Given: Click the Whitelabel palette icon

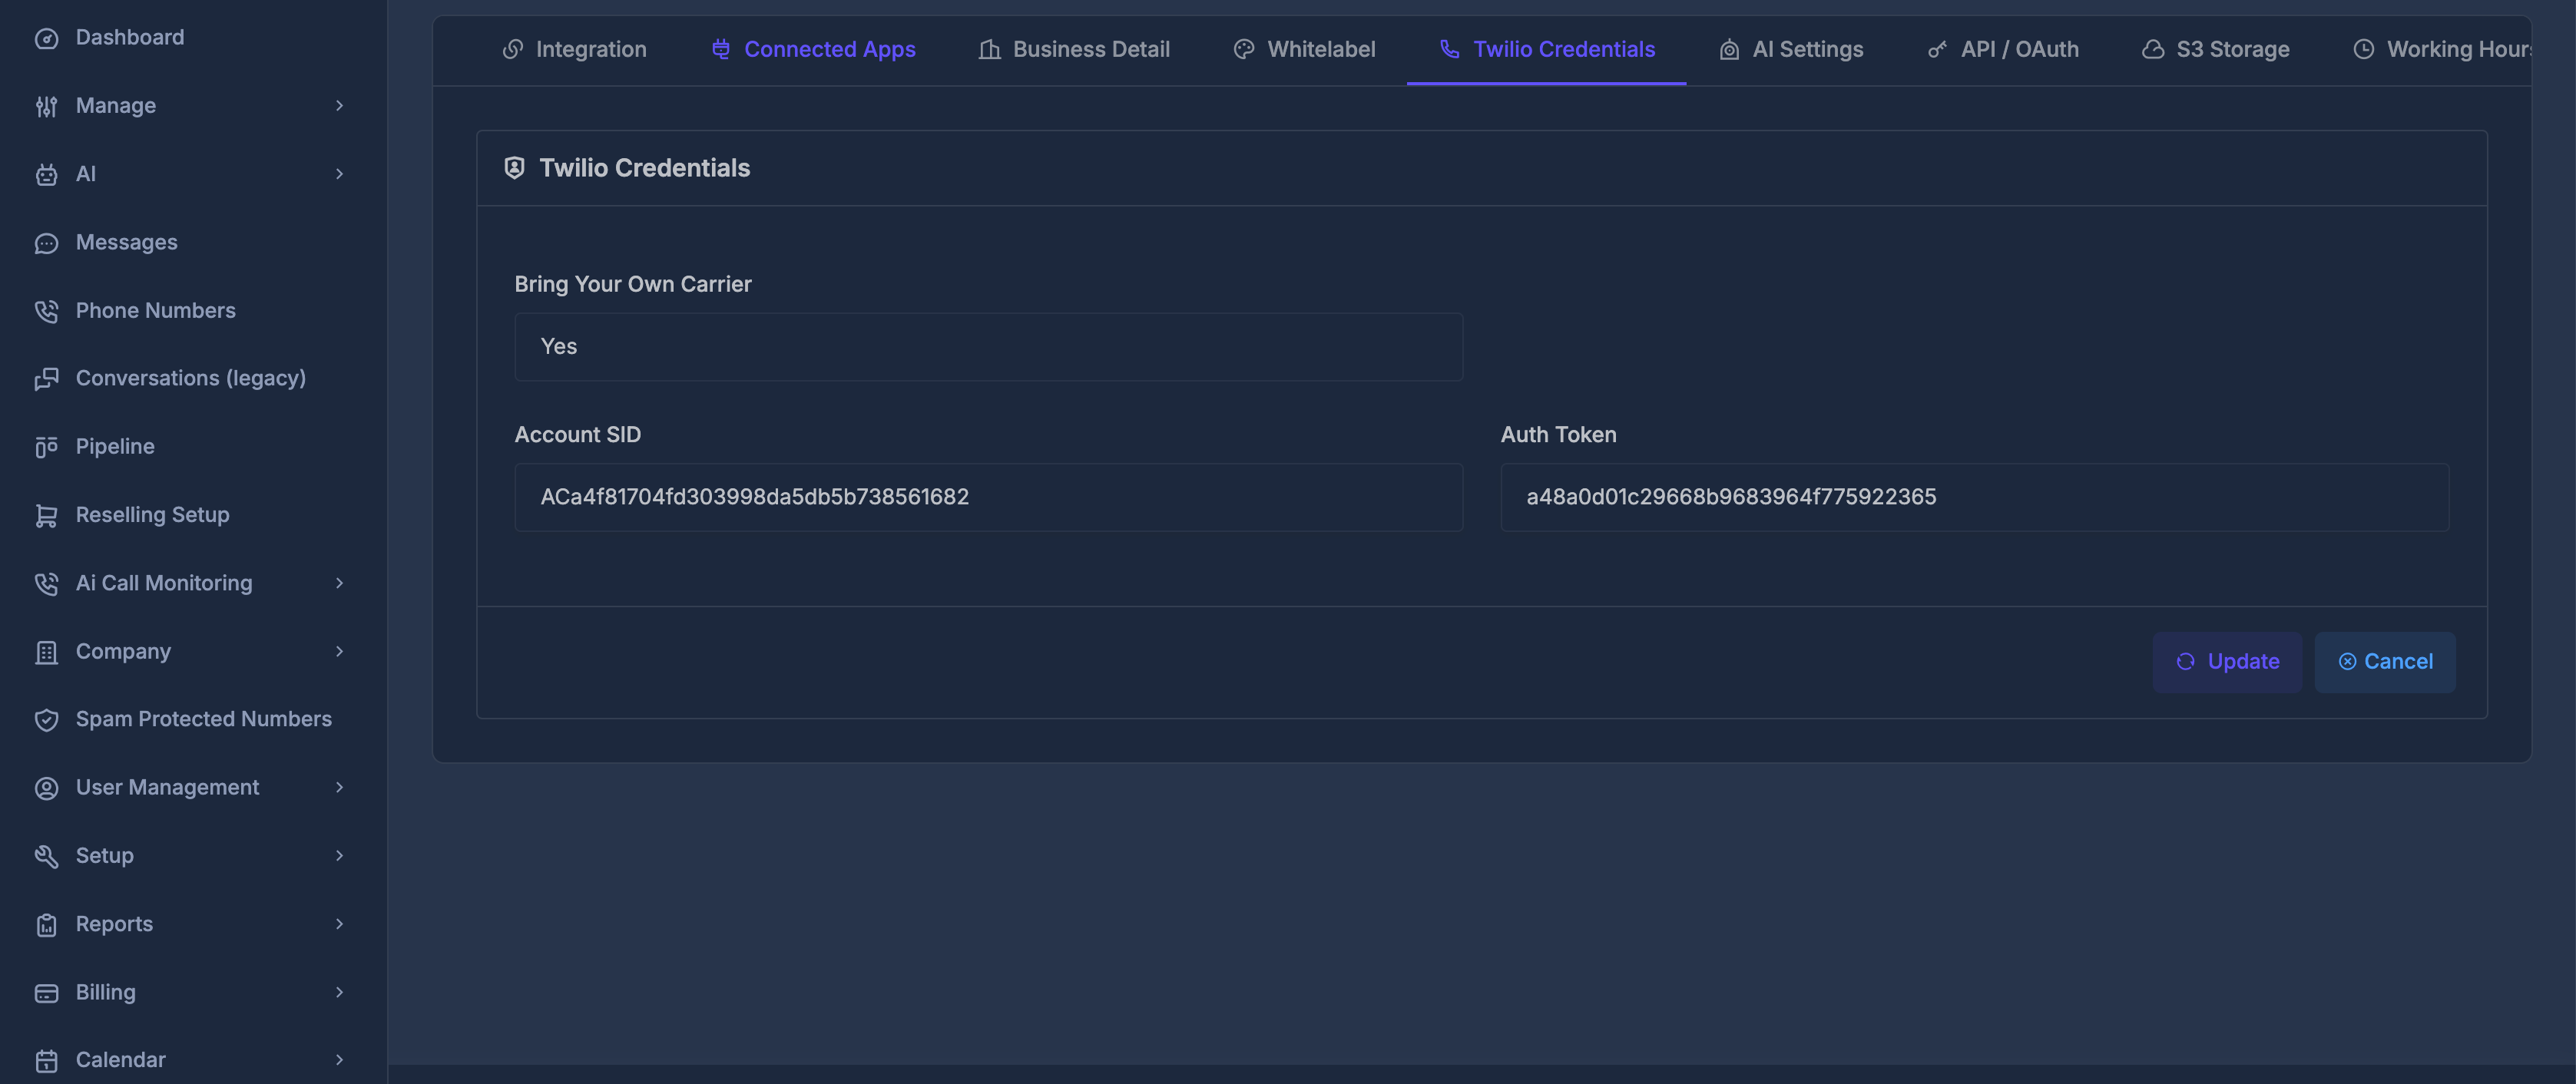Looking at the screenshot, I should click(x=1244, y=49).
